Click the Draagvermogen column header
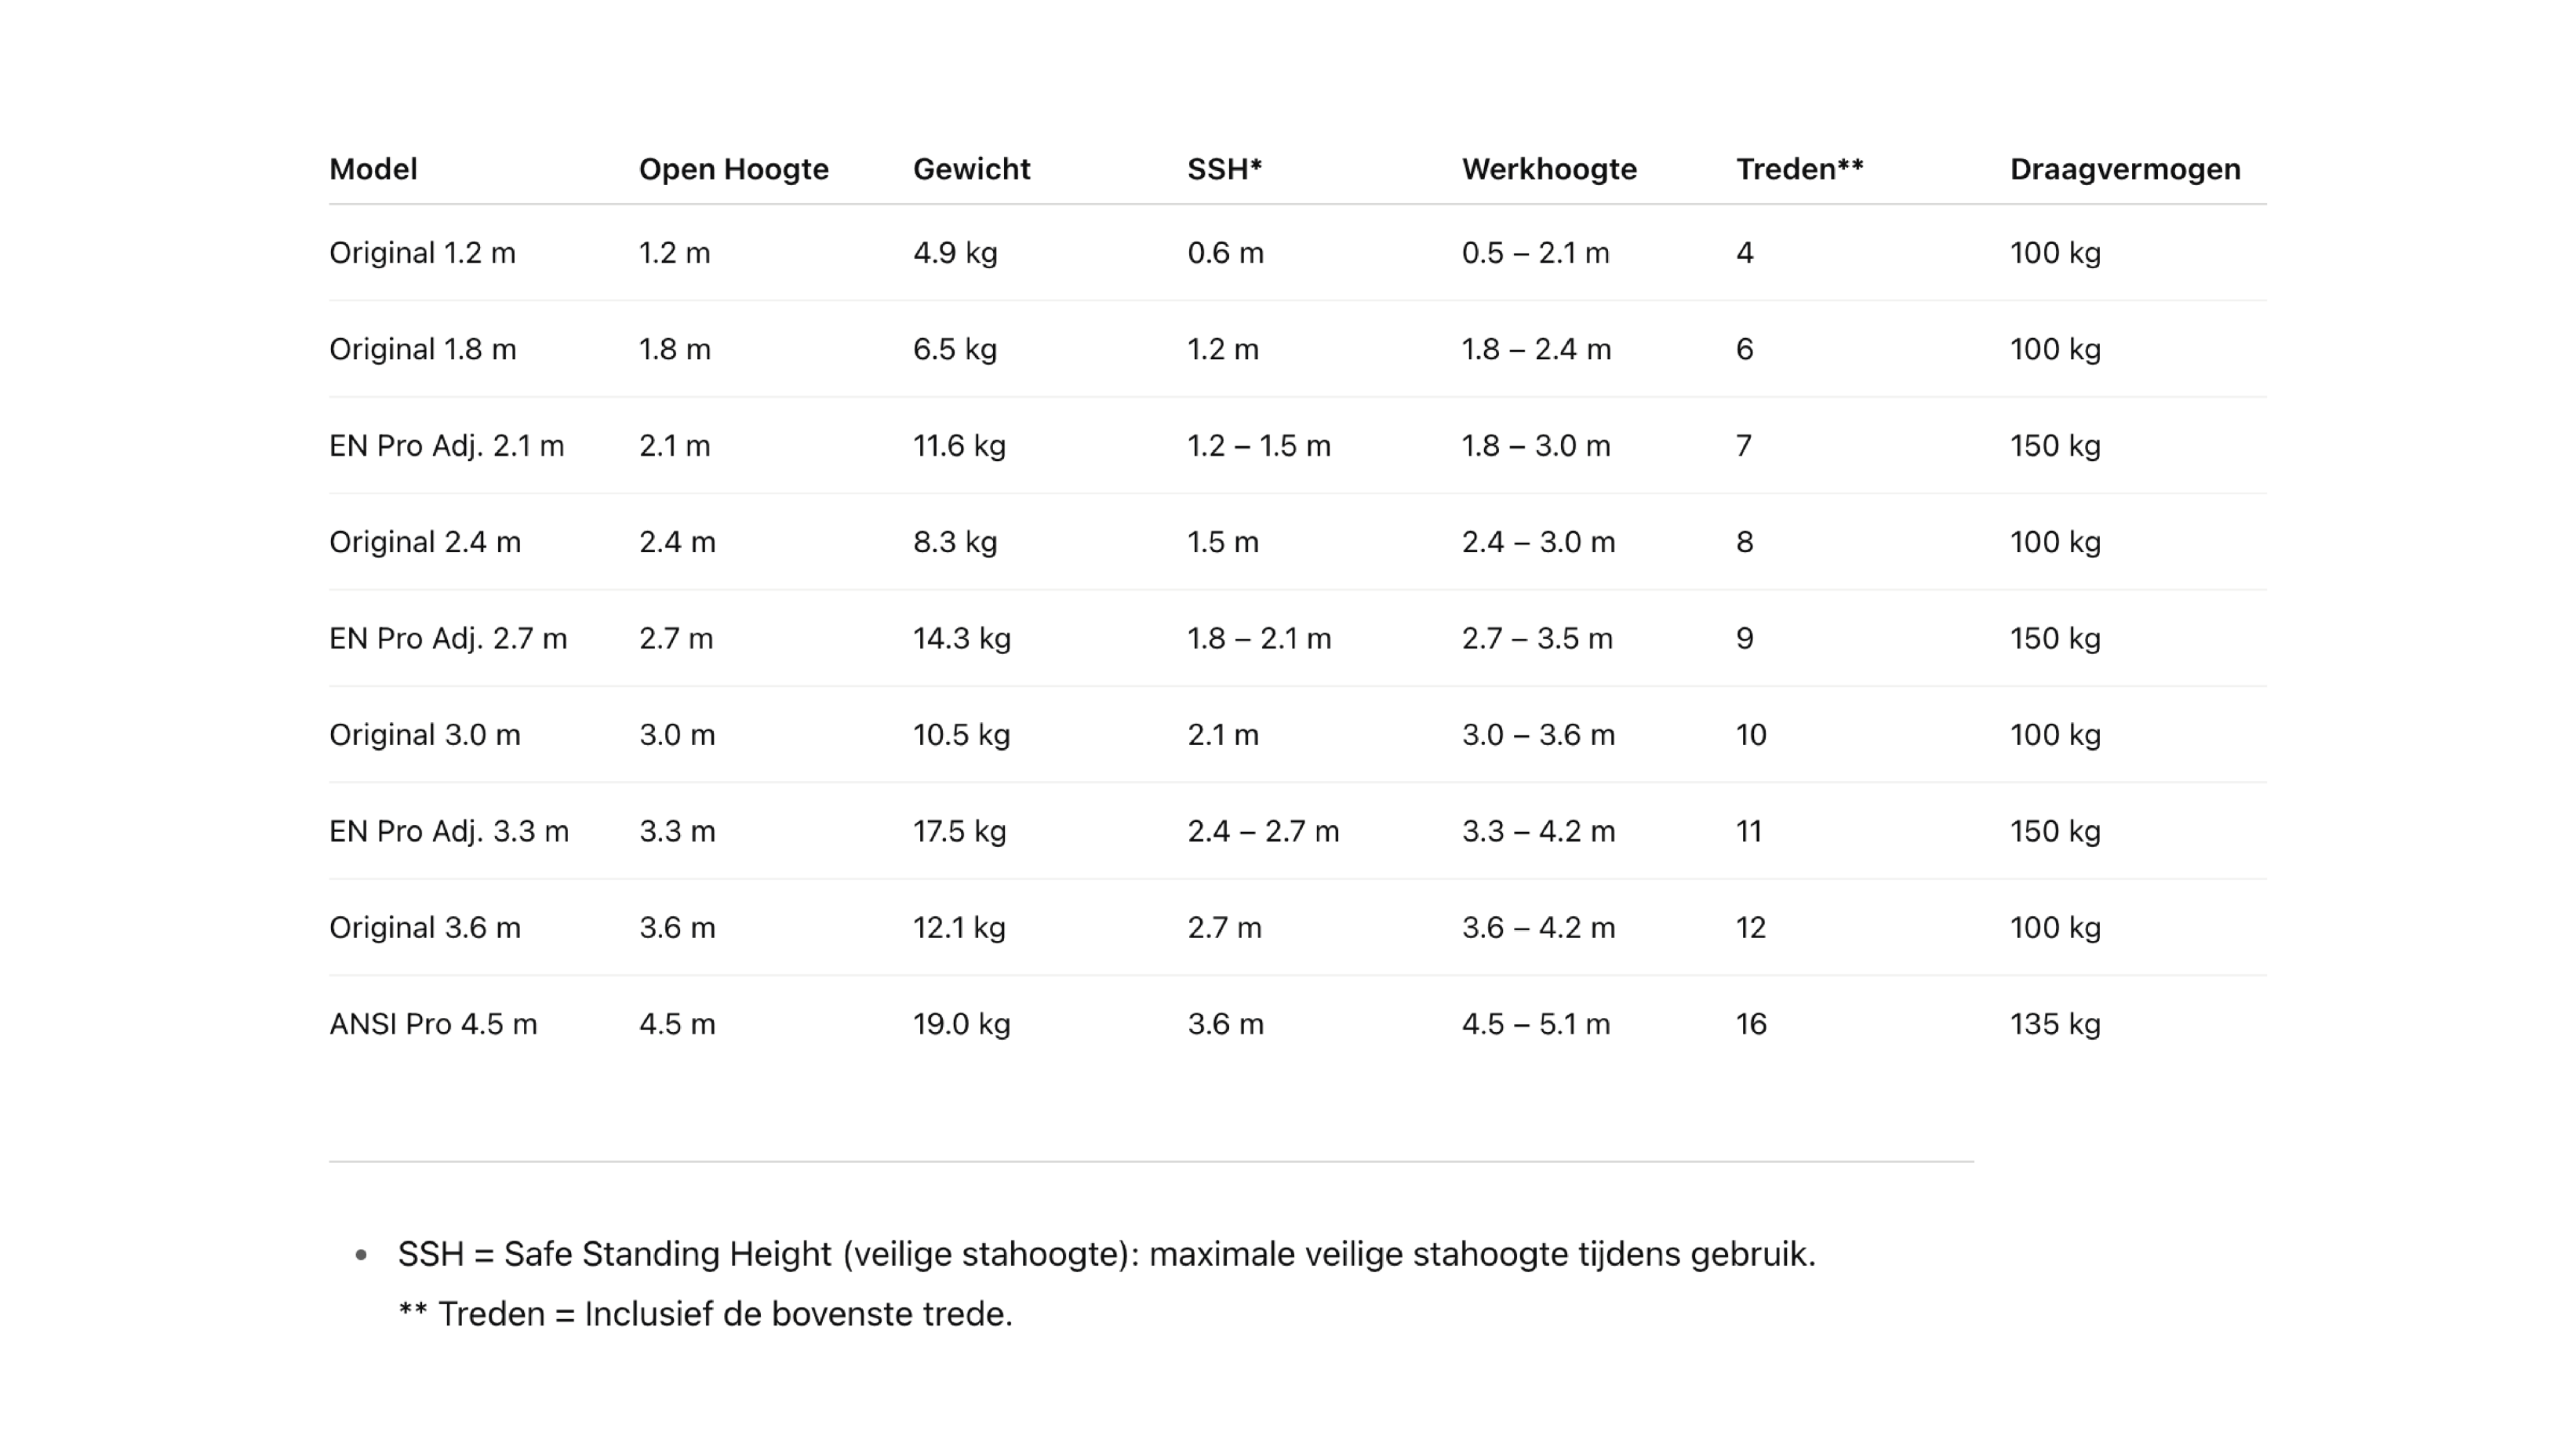 (2124, 169)
